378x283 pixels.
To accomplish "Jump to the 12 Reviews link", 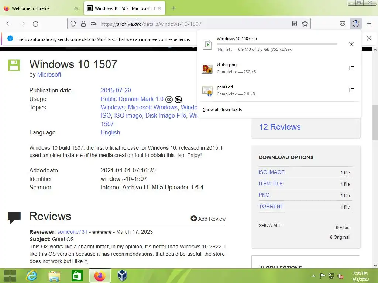I will point(280,127).
